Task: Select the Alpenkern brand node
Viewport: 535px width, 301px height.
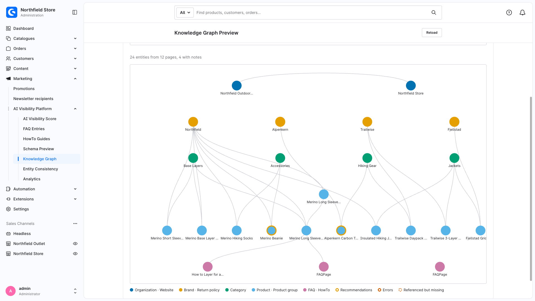Action: point(280,122)
